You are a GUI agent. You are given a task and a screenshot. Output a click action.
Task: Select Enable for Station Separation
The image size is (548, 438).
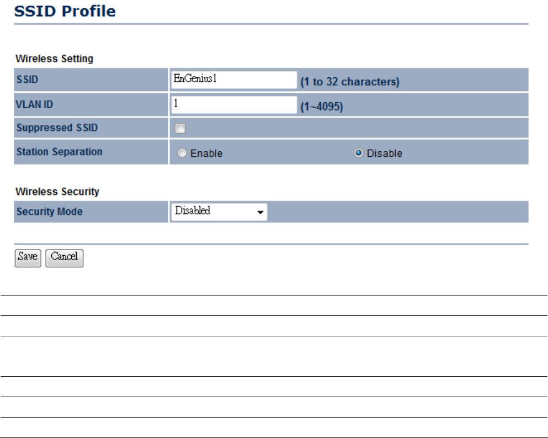[182, 153]
